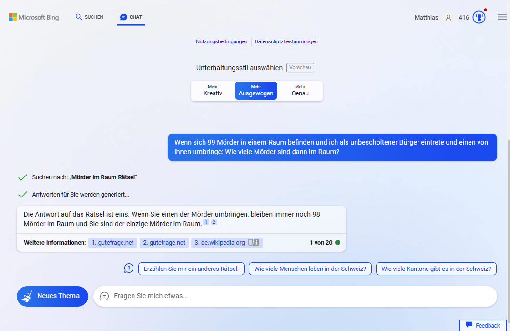The height and width of the screenshot is (331, 510).
Task: Click the Microsoft Bing logo
Action: click(x=34, y=17)
